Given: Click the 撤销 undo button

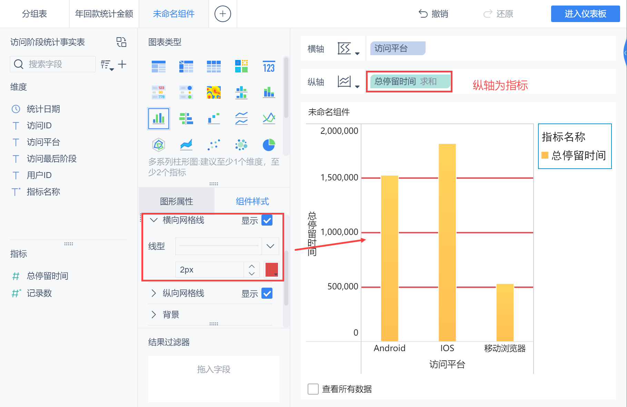Looking at the screenshot, I should pyautogui.click(x=433, y=14).
